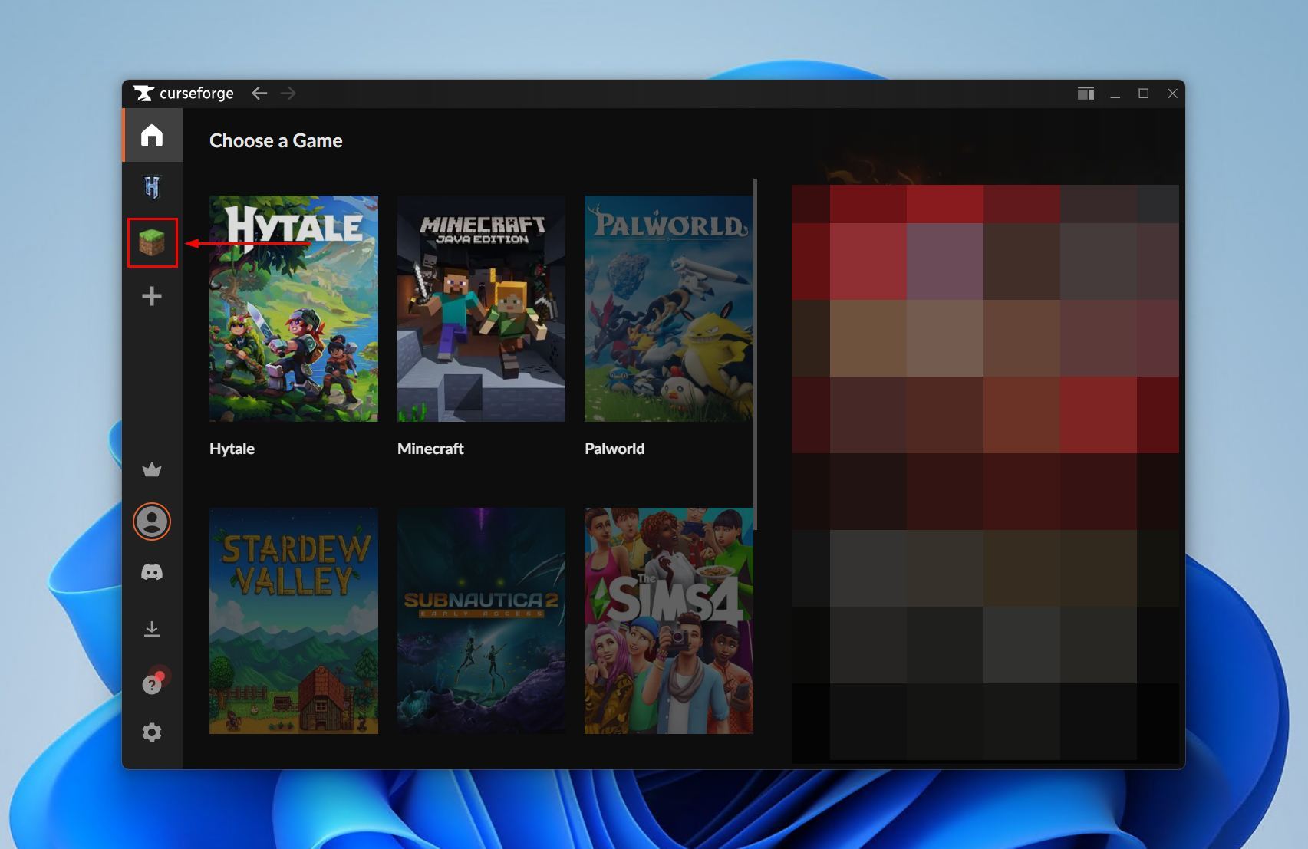Close the CurseForge window
The width and height of the screenshot is (1308, 849).
tap(1172, 94)
